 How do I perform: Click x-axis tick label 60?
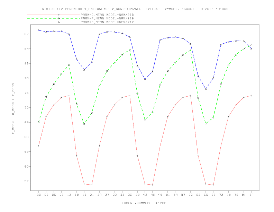[191, 195]
